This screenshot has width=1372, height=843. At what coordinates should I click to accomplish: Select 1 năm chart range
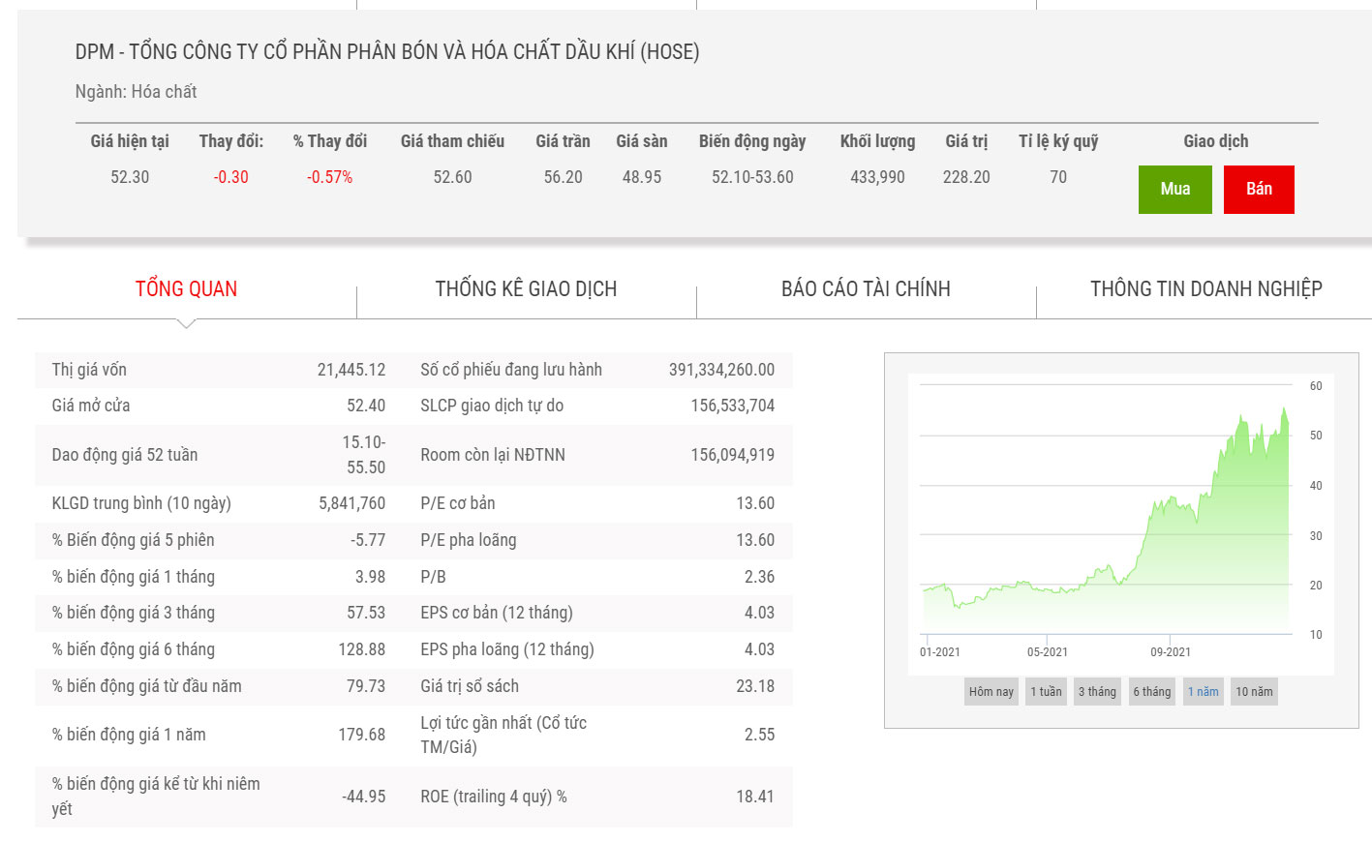[1203, 691]
